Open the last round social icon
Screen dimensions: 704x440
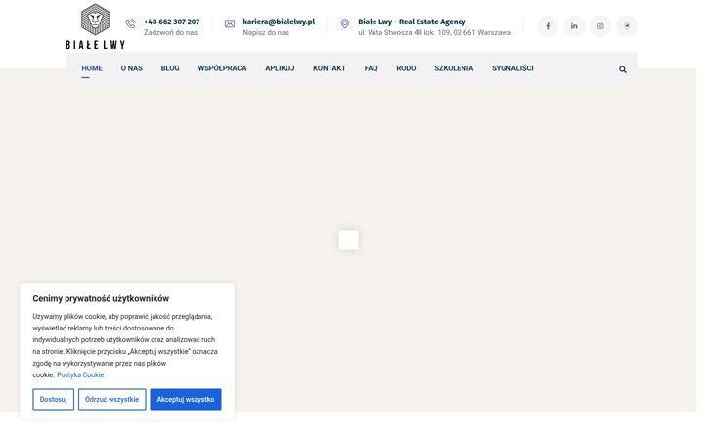click(x=627, y=26)
